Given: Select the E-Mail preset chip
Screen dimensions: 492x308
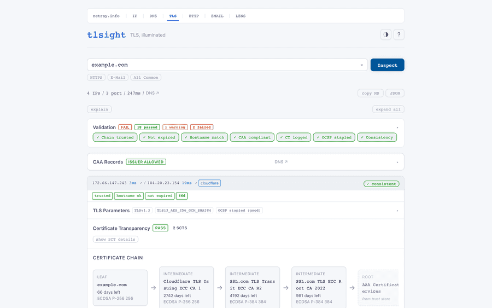Looking at the screenshot, I should click(x=118, y=77).
